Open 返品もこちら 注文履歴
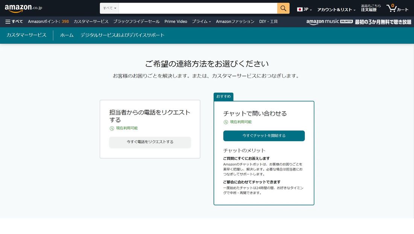The width and height of the screenshot is (414, 234). [371, 8]
